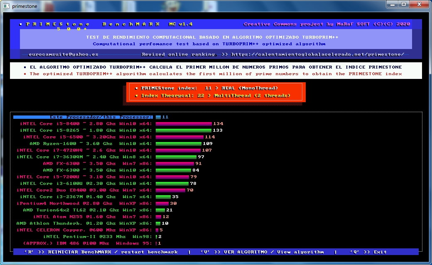Image resolution: width=432 pixels, height=265 pixels.
Task: Click the eurocamsuite@yahoo.es email address
Action: (64, 54)
